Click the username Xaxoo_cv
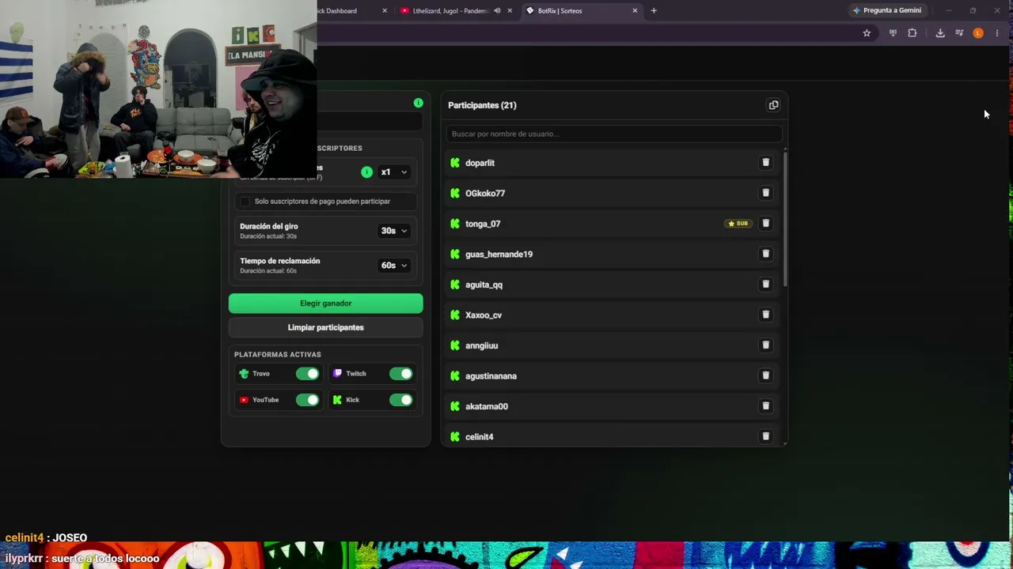Image resolution: width=1013 pixels, height=569 pixels. [484, 315]
